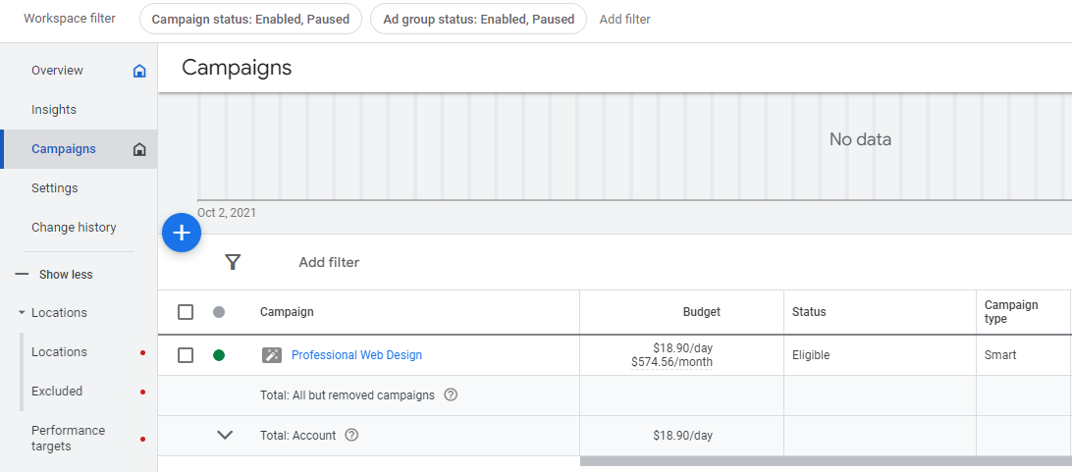Click the gray status dot column header
1072x472 pixels.
(x=219, y=312)
